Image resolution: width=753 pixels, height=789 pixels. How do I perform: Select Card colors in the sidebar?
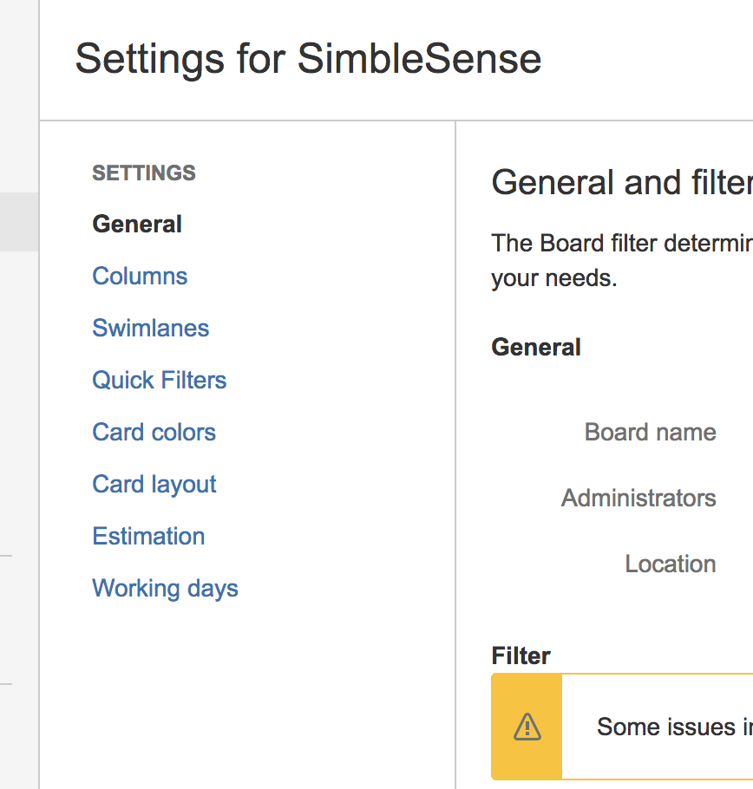(x=154, y=433)
